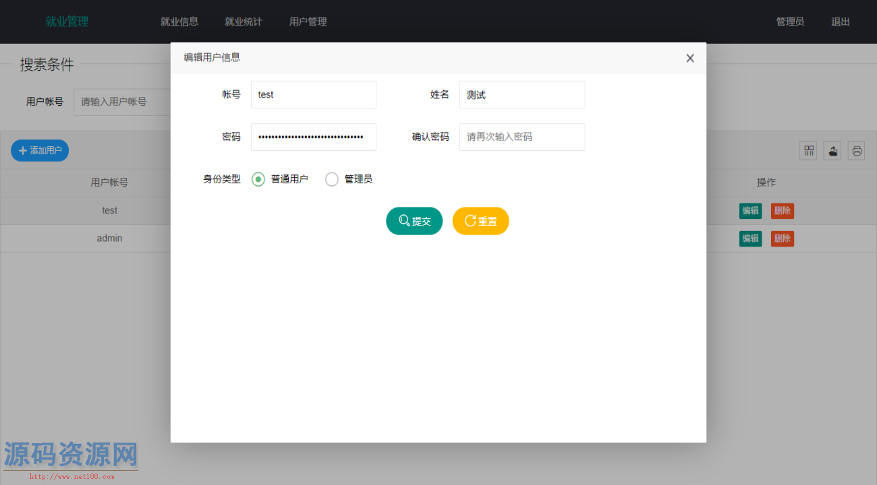
Task: Click 编辑 button in admin row
Action: (751, 238)
